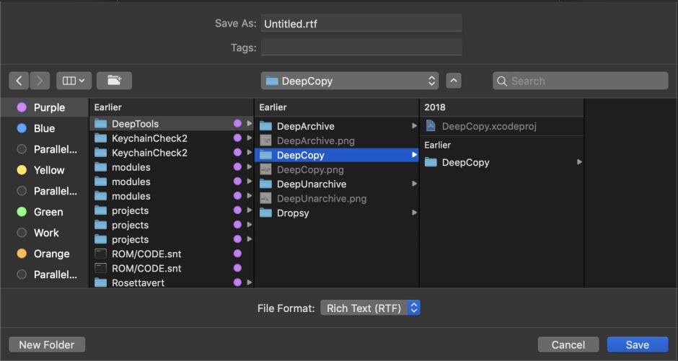Click the Tags input field
Image resolution: width=678 pixels, height=361 pixels.
tap(361, 47)
